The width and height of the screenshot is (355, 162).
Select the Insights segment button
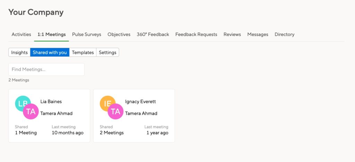pos(19,52)
